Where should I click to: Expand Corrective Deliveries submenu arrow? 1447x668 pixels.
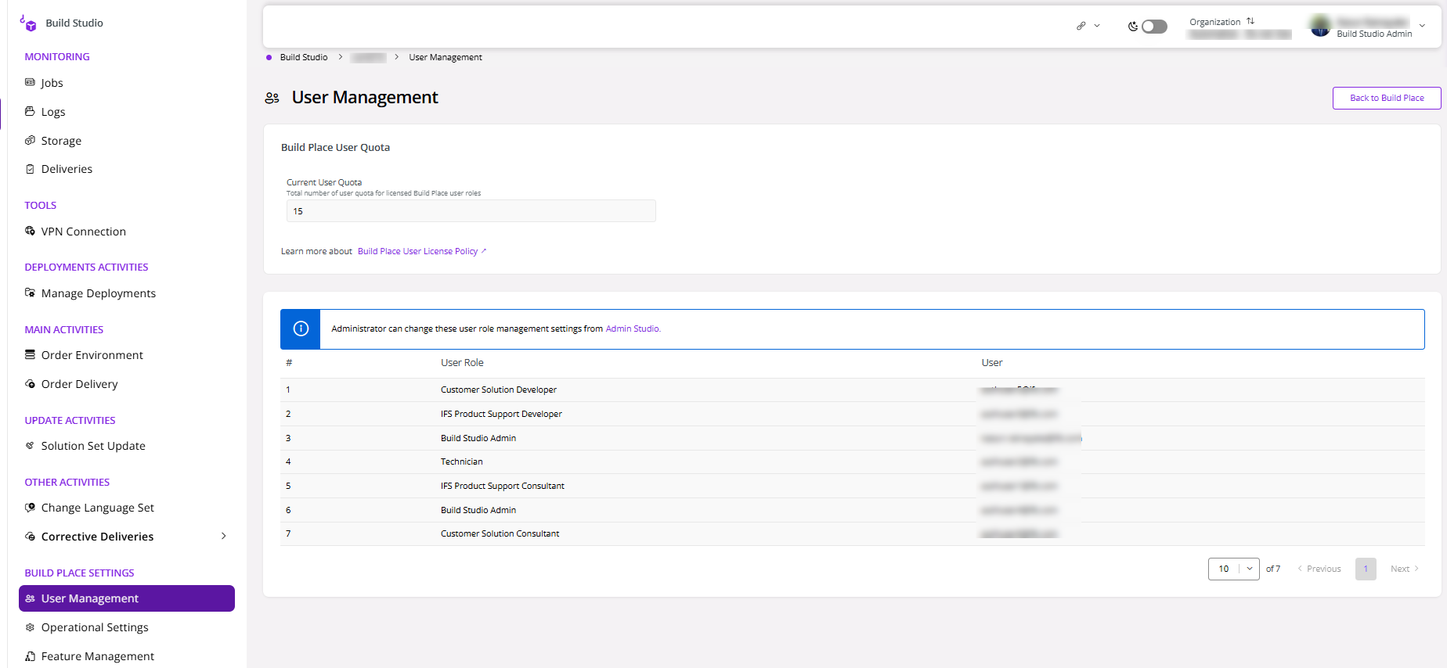223,536
